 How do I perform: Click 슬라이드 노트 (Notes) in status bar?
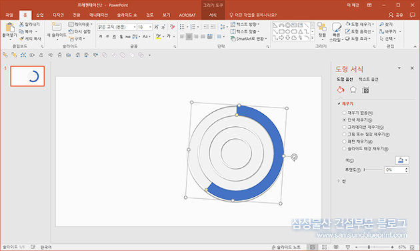(x=286, y=247)
